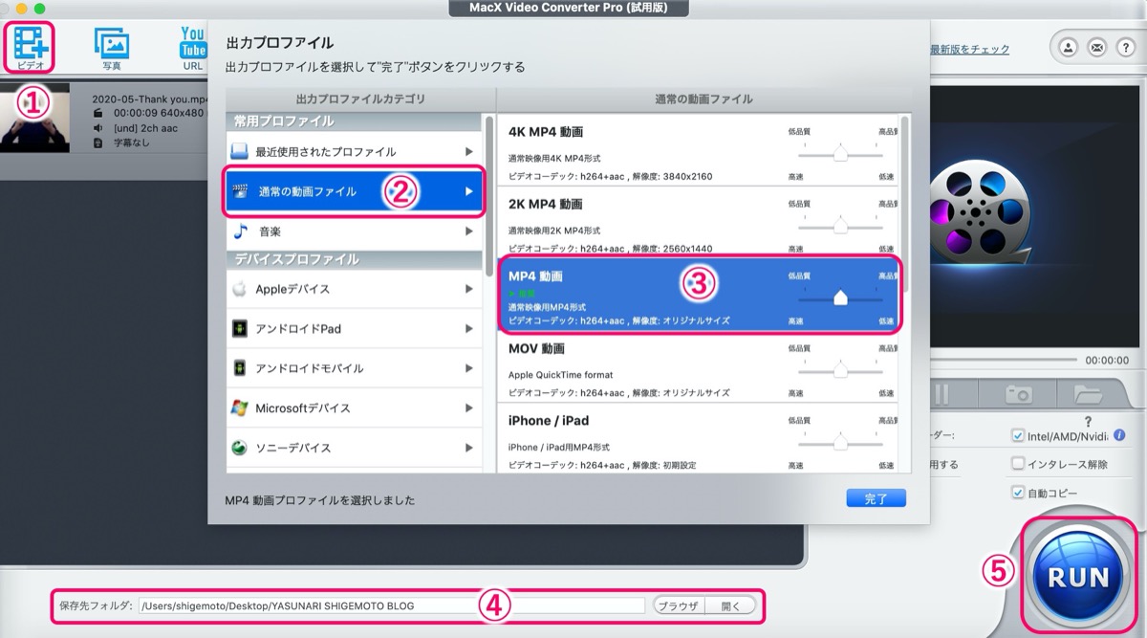
Task: Open the user account icon
Action: 1069,47
